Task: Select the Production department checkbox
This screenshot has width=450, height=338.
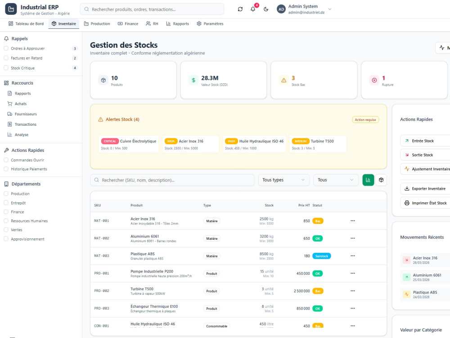Action: click(x=6, y=194)
